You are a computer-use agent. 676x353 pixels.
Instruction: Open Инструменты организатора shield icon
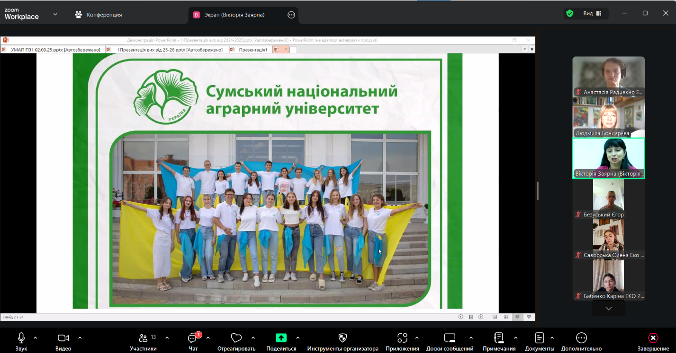click(343, 338)
